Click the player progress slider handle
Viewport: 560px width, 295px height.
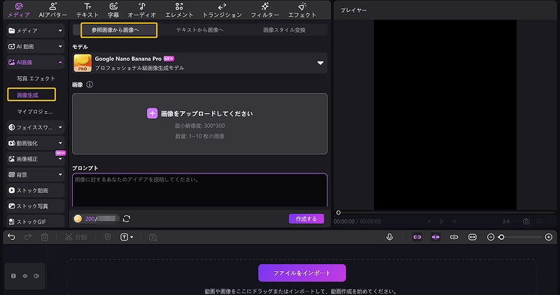coord(338,213)
